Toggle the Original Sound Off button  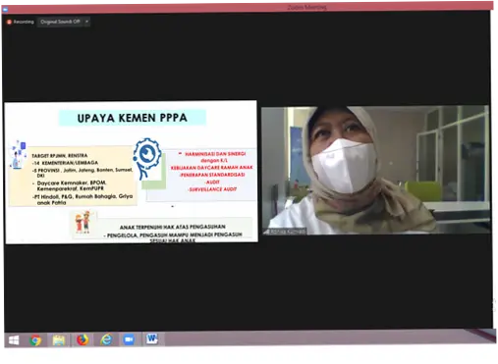60,22
